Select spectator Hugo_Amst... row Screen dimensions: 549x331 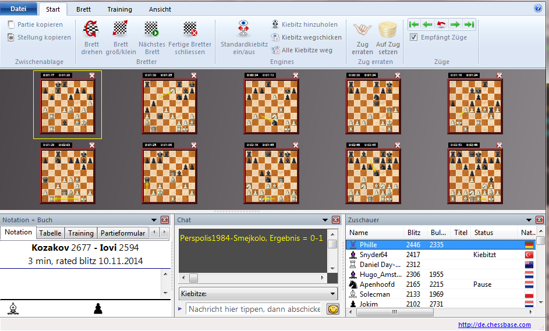(x=441, y=275)
